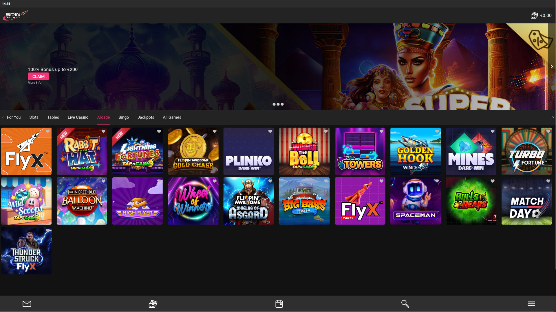Launch the Golden Hook game thumbnail
Screen dimensions: 556x312
click(x=415, y=151)
